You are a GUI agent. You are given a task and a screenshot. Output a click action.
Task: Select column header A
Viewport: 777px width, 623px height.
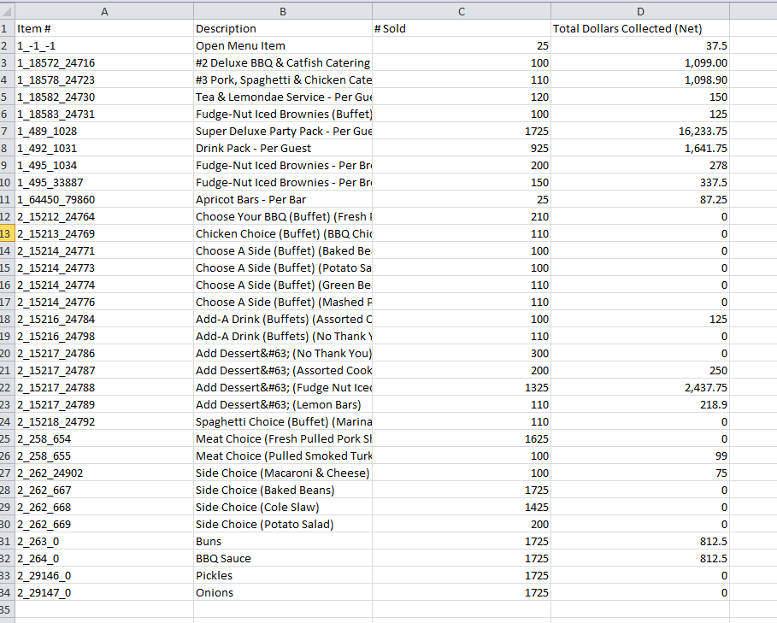point(104,11)
